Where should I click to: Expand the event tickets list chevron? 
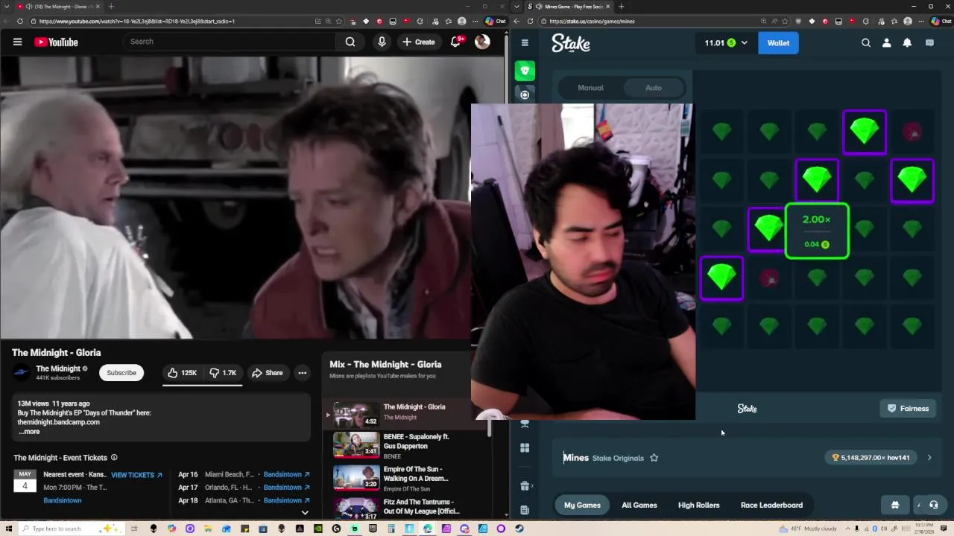[304, 512]
